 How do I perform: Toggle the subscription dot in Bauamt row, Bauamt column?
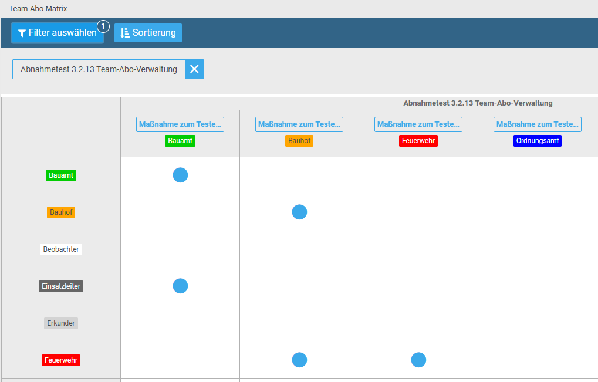[x=180, y=175]
